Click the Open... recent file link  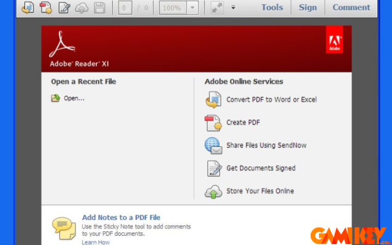coord(74,98)
